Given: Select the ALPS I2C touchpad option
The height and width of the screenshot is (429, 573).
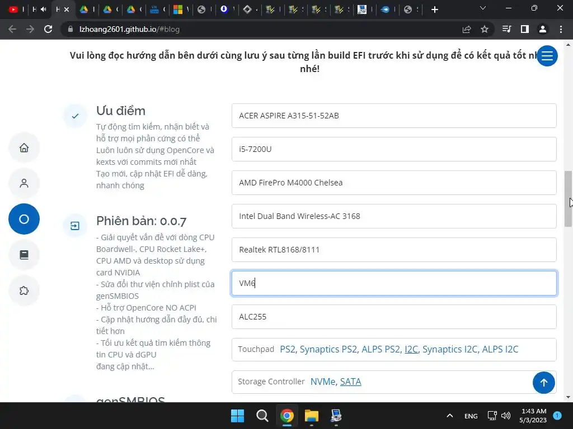Looking at the screenshot, I should click(500, 349).
